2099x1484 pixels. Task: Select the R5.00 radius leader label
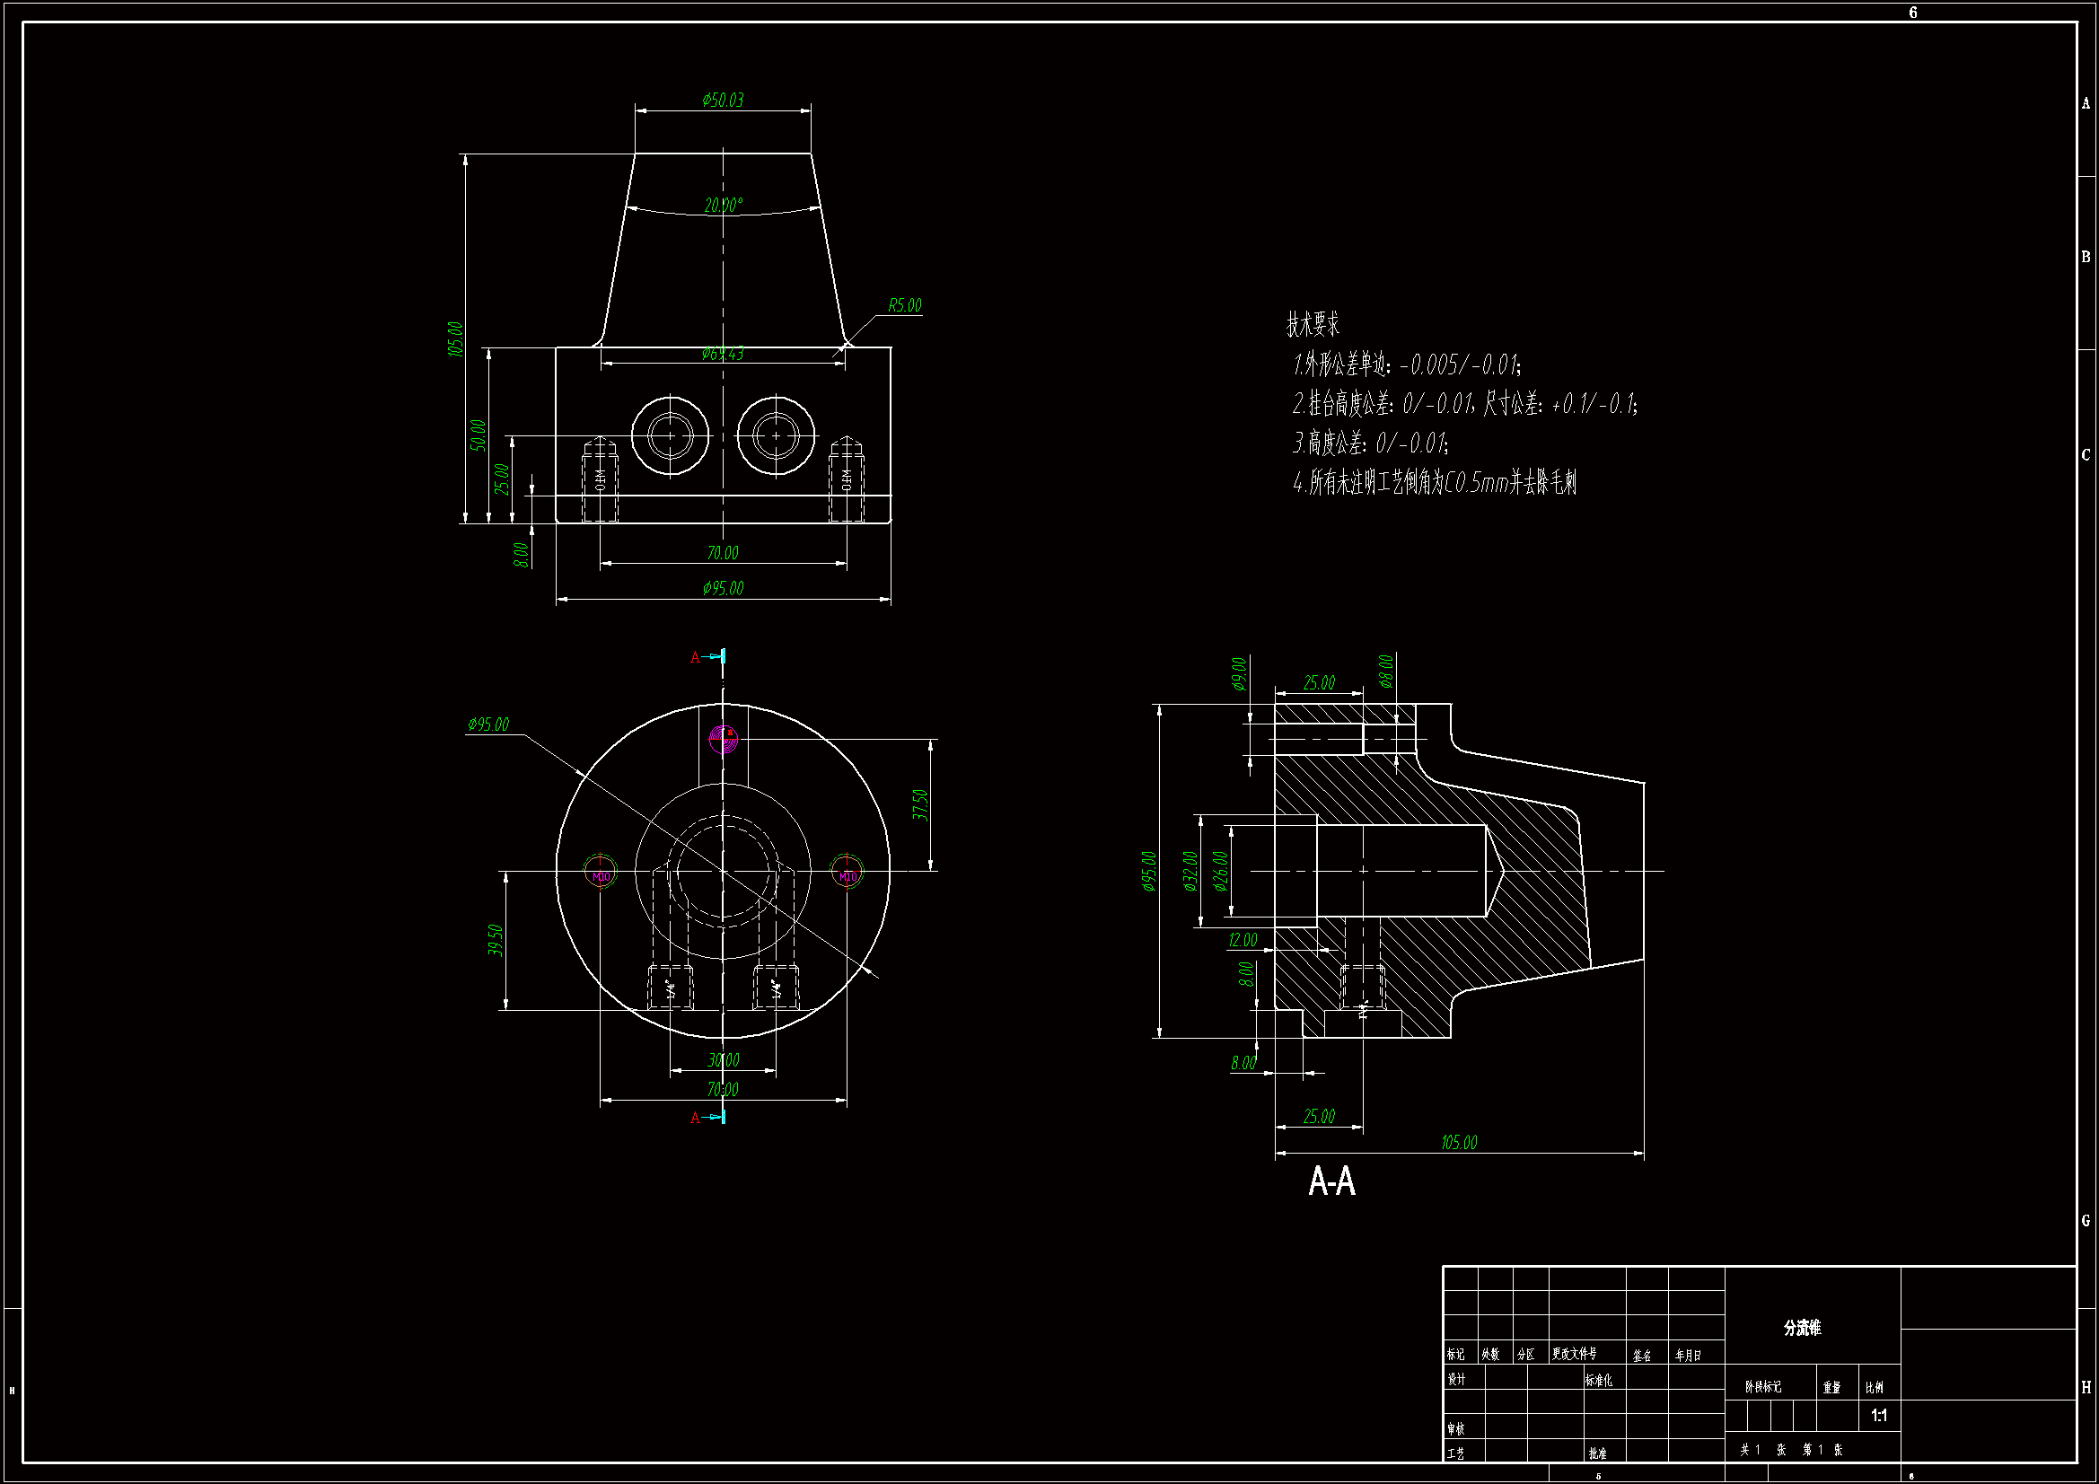coord(904,305)
